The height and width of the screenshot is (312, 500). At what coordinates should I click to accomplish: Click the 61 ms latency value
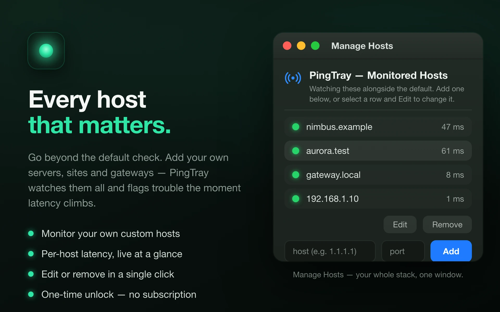(453, 151)
